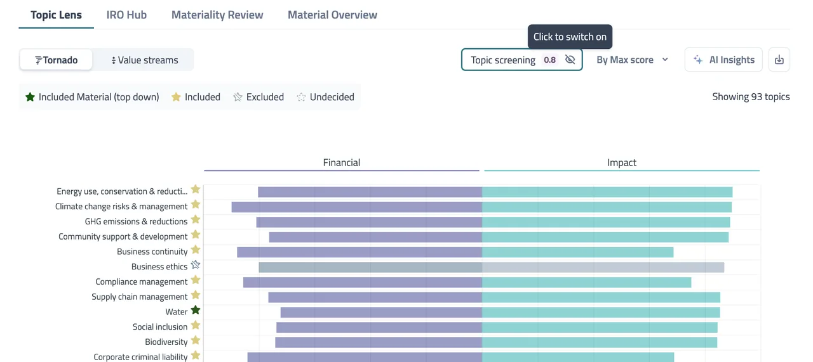Click star next to GHG emissions & reductions

[x=196, y=219]
